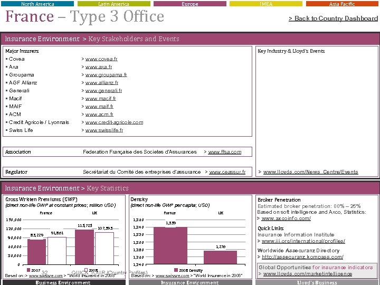Switch to Business Environment bottom tab
Image resolution: width=380 pixels, height=285 pixels.
click(63, 282)
